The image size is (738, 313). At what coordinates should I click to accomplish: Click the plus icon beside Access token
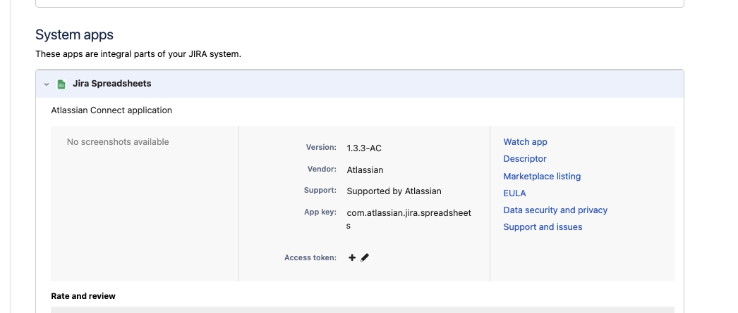352,257
